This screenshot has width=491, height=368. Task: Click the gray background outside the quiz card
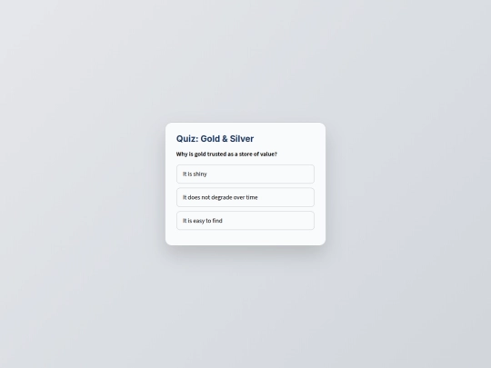pyautogui.click(x=78, y=188)
